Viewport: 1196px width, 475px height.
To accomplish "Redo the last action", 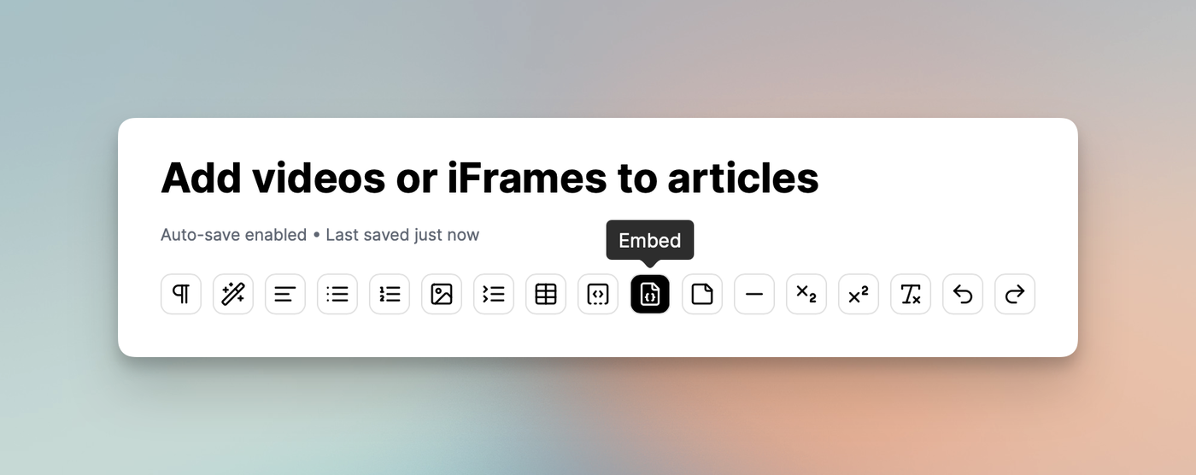I will click(x=1015, y=294).
